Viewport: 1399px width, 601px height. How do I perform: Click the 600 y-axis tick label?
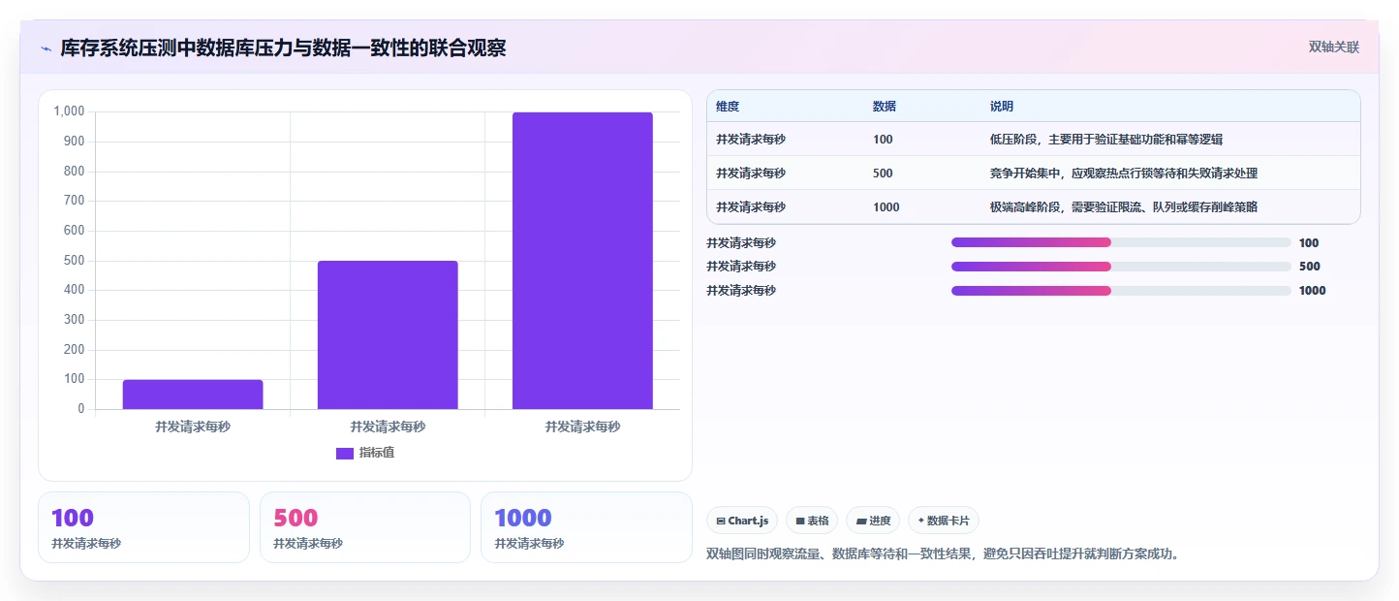(x=75, y=231)
